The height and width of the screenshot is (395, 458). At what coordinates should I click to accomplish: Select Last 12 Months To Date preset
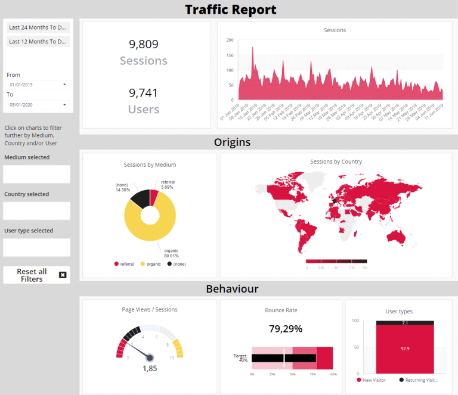tap(38, 42)
